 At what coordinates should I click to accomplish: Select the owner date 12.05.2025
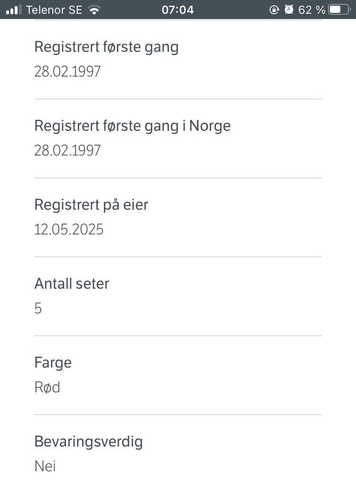click(68, 229)
